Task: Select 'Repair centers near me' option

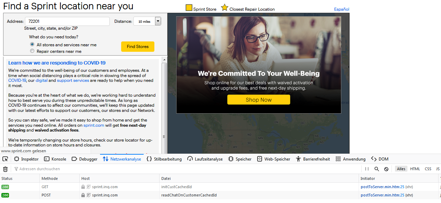Action: pyautogui.click(x=32, y=51)
